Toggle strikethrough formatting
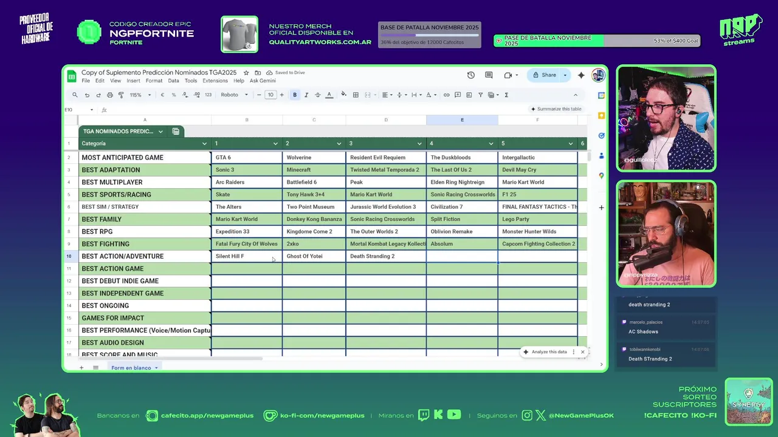 pos(317,95)
